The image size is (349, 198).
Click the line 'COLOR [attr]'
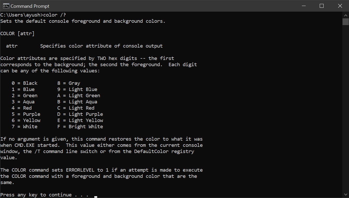pyautogui.click(x=17, y=33)
